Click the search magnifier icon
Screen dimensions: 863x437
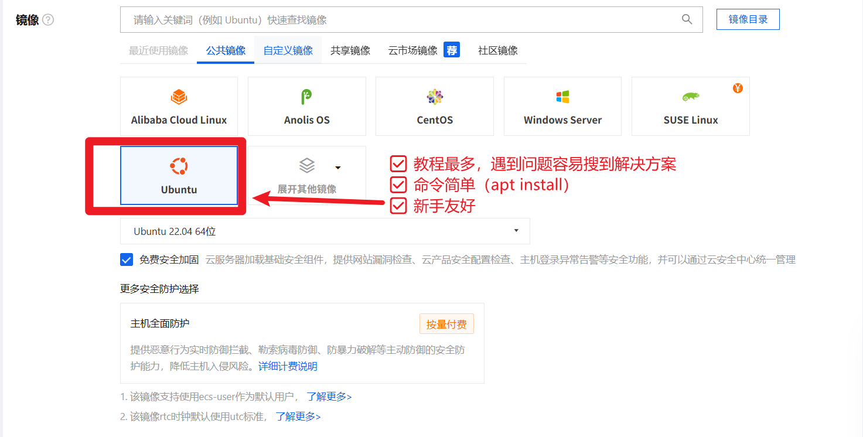pos(686,19)
